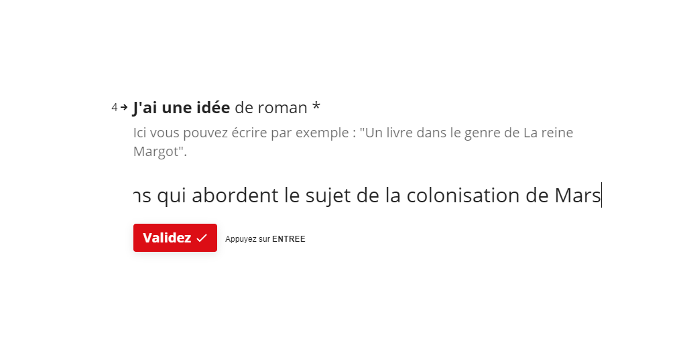Viewport: 687px width, 353px height.
Task: Click the checkmark icon inside Validez
Action: pyautogui.click(x=202, y=238)
